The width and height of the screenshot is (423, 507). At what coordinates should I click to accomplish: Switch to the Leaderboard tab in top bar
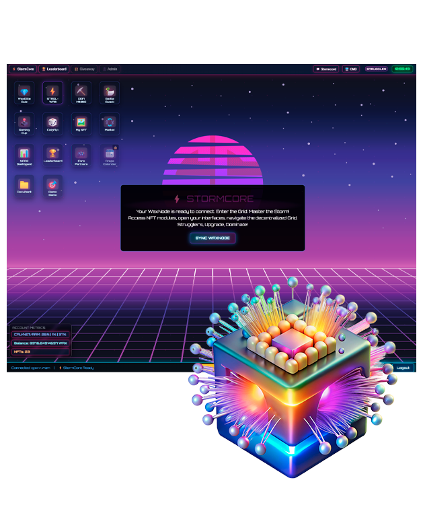point(54,69)
